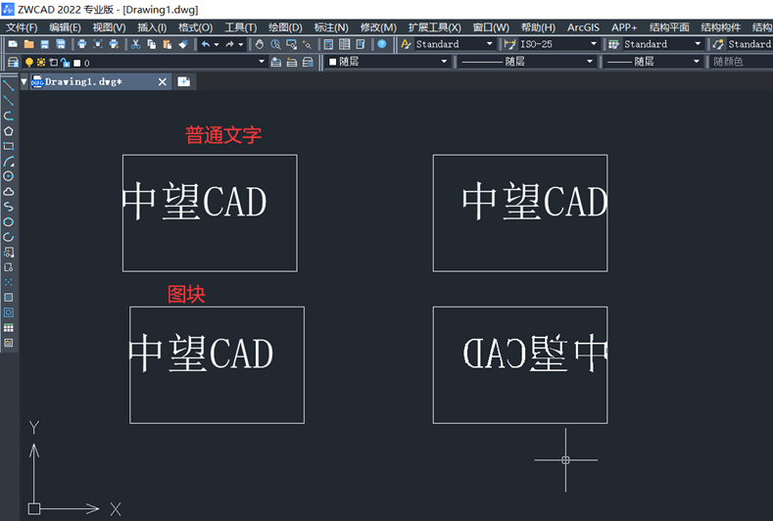The image size is (773, 521).
Task: Select the Table tool
Action: point(9,328)
